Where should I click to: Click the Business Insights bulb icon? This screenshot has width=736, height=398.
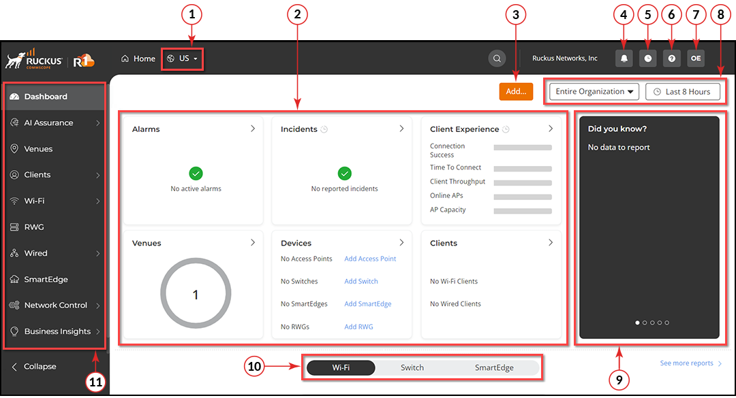14,331
